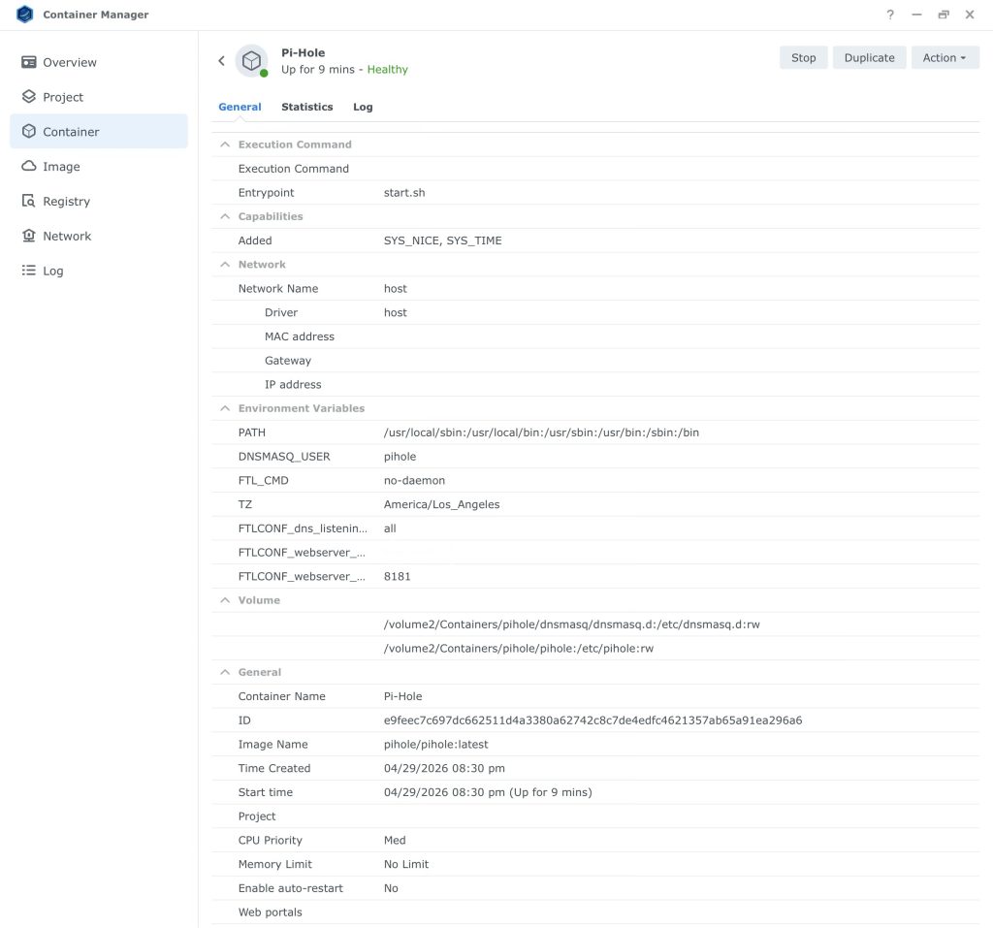Image resolution: width=993 pixels, height=928 pixels.
Task: Click the 8181 webserver port value
Action: pos(397,576)
